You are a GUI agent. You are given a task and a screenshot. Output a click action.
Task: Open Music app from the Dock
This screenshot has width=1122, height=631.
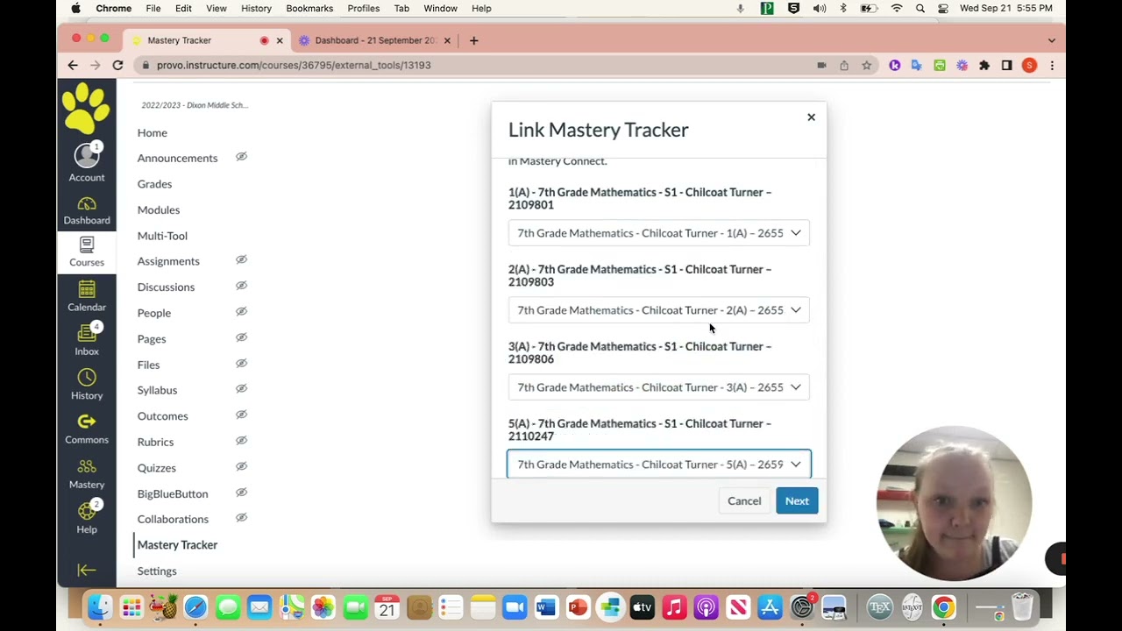click(x=674, y=606)
